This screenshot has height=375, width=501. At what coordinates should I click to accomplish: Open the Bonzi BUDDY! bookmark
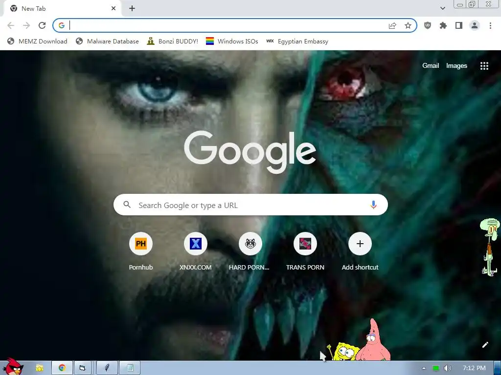pos(173,41)
